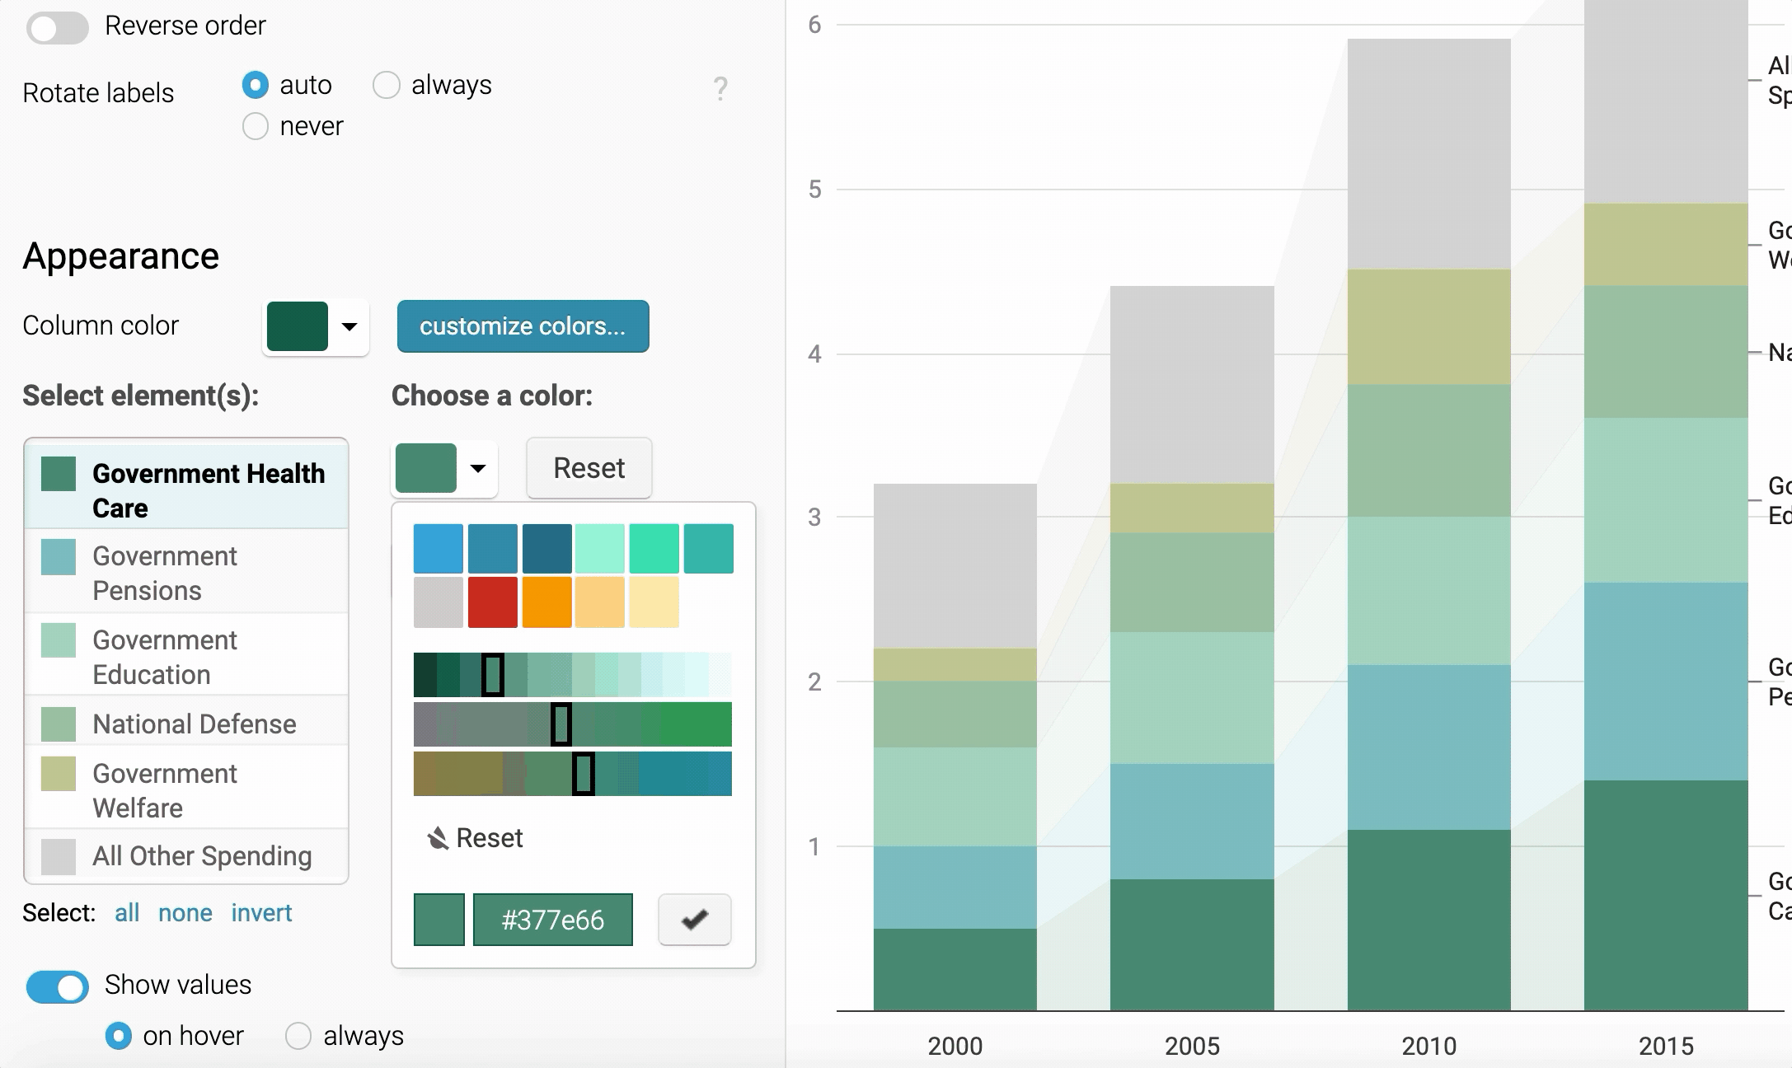Click the help question mark icon
Screen dimensions: 1792x1068
point(720,88)
